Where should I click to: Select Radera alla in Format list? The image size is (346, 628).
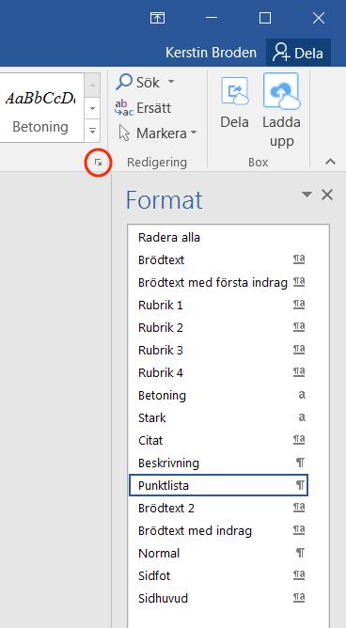(219, 238)
